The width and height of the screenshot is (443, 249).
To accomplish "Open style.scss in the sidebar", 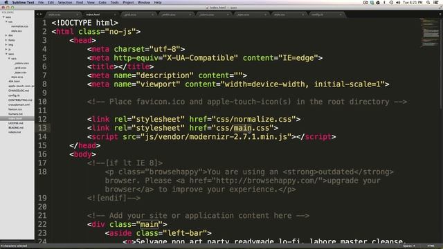I will [x=17, y=77].
